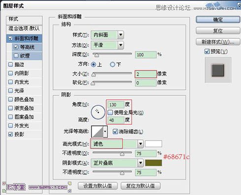Open 样式 presets list item
Image resolution: width=241 pixels, height=195 pixels.
point(24,20)
